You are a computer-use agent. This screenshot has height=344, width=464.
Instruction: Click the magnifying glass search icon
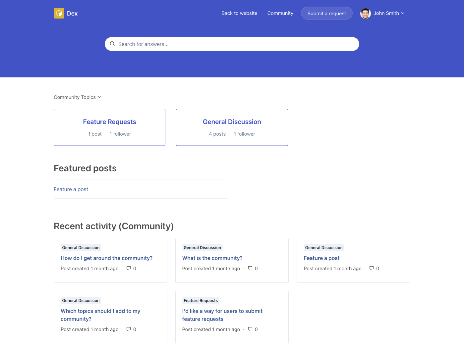pos(113,44)
